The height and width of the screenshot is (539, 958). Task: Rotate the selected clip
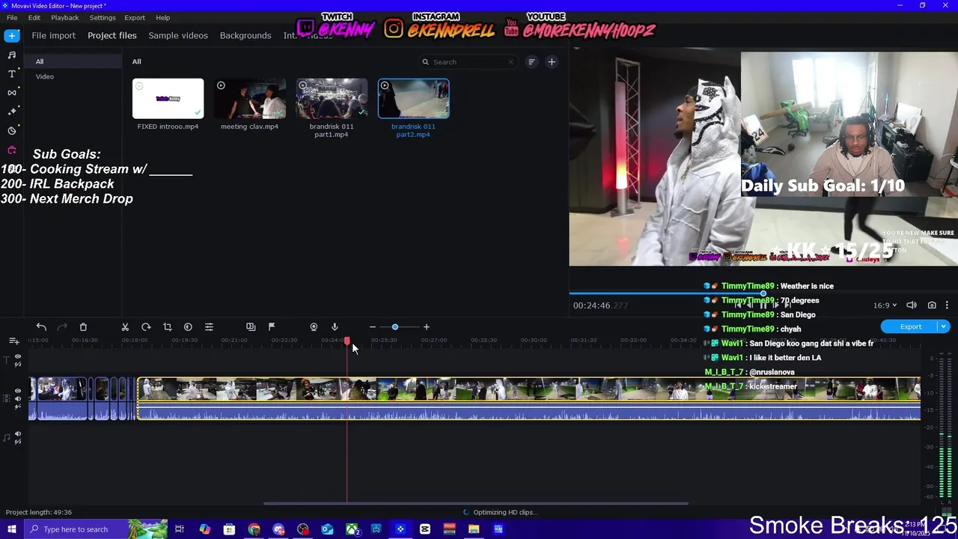[x=146, y=327]
